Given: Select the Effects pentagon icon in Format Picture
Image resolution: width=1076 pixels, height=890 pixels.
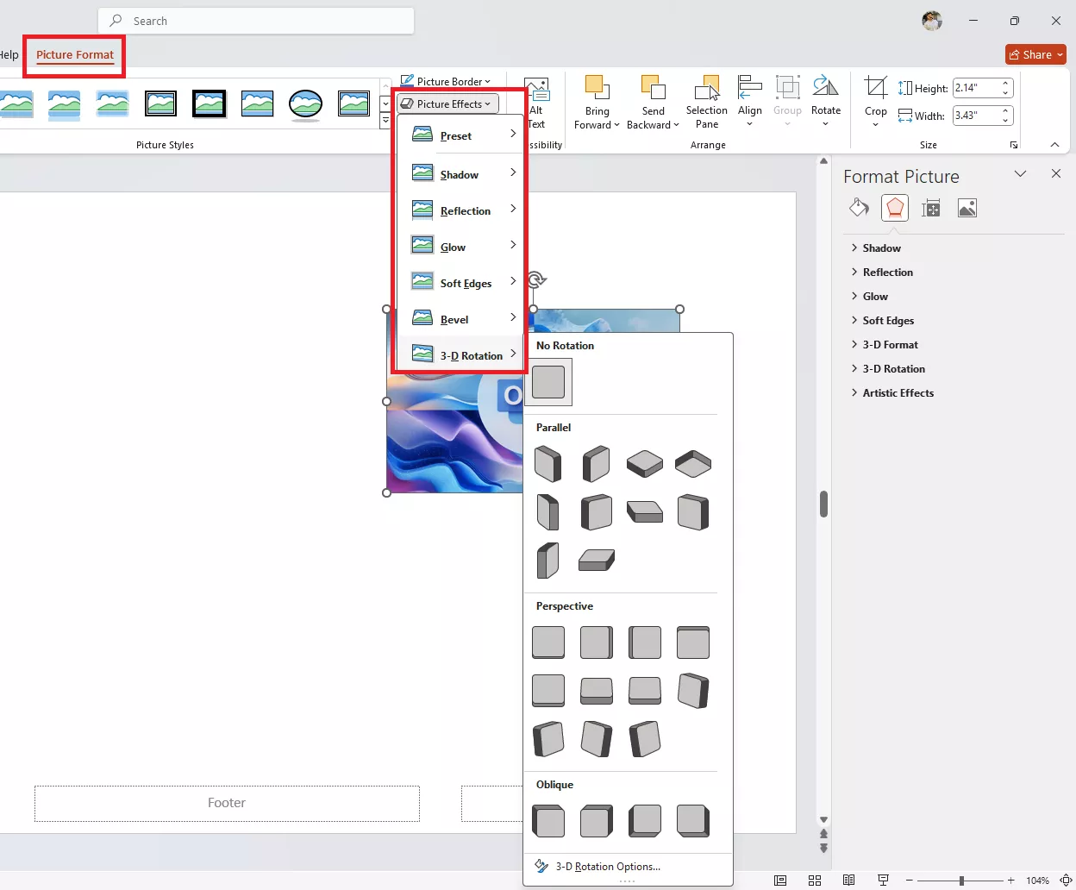Looking at the screenshot, I should (x=895, y=208).
